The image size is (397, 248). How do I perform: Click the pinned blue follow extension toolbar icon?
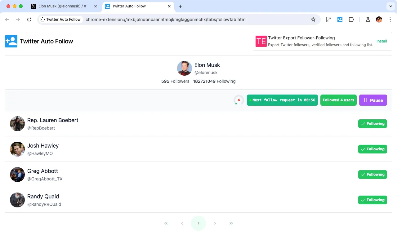click(x=340, y=19)
